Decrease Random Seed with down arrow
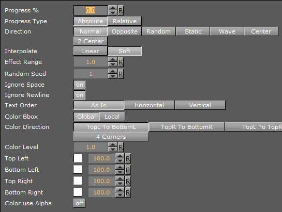This screenshot has height=212, width=282. (113, 76)
